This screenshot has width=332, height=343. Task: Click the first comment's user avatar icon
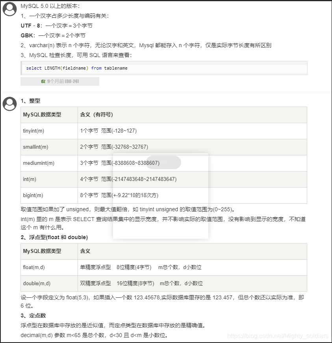[9, 9]
